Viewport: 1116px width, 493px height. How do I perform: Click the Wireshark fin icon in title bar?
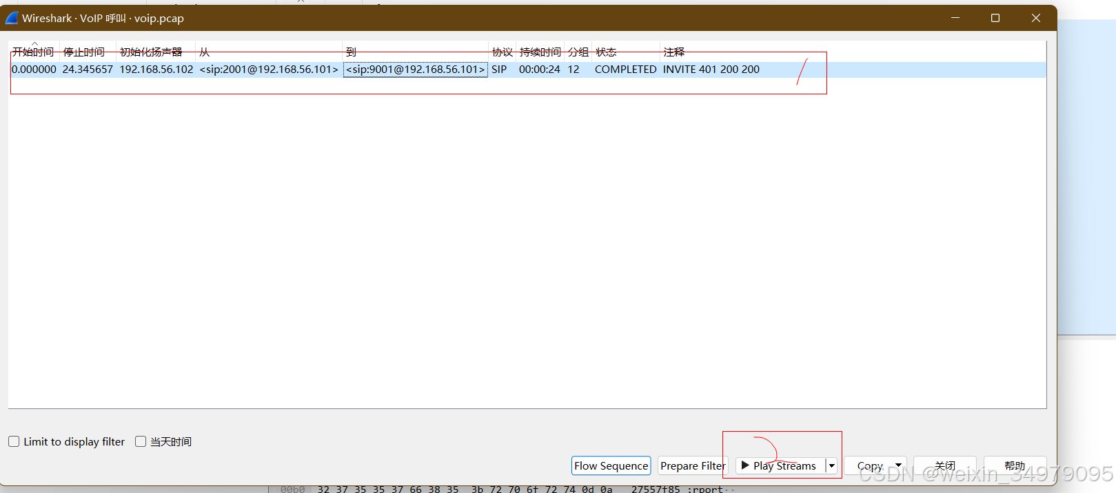[12, 18]
